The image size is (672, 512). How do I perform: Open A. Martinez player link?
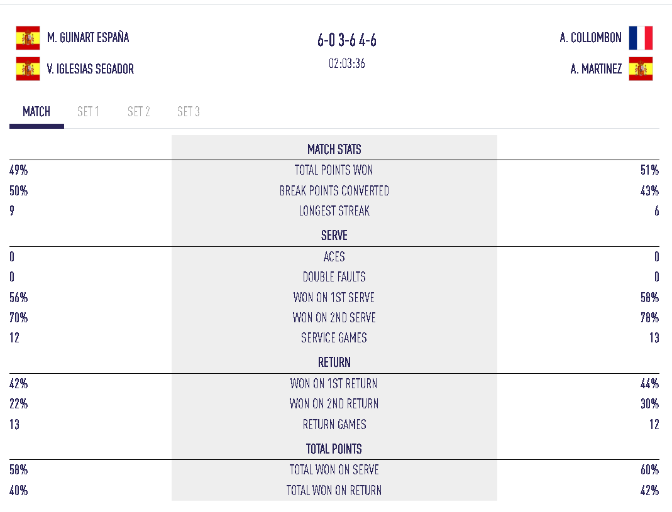[x=596, y=69]
